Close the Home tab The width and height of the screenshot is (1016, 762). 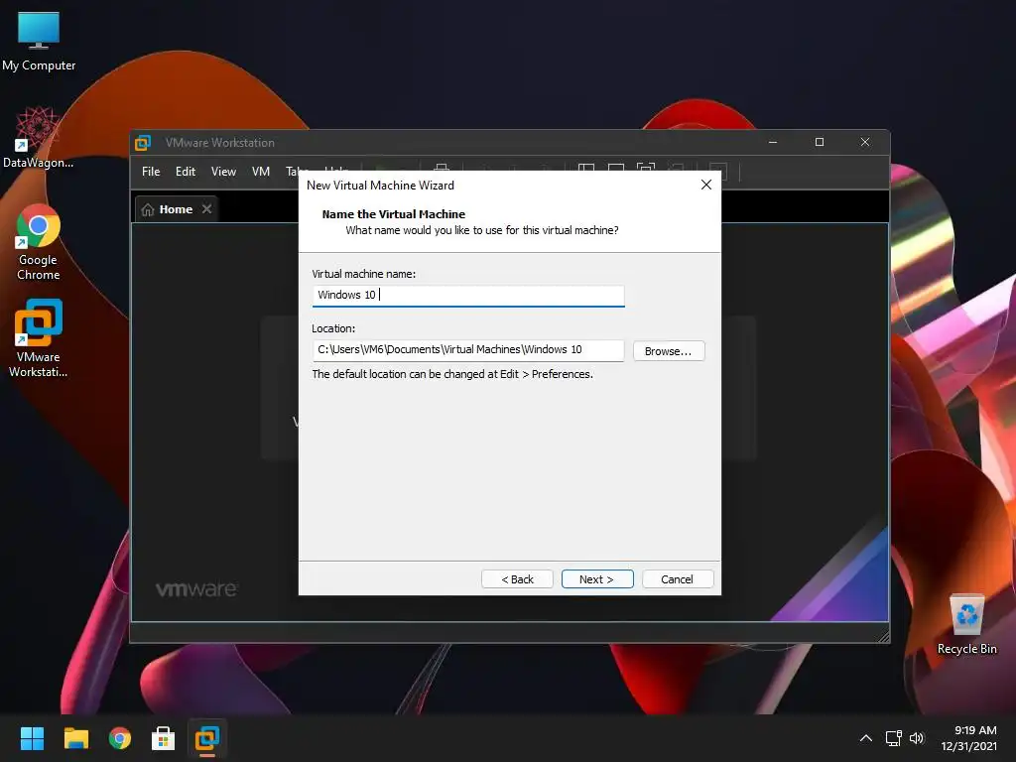coord(206,208)
